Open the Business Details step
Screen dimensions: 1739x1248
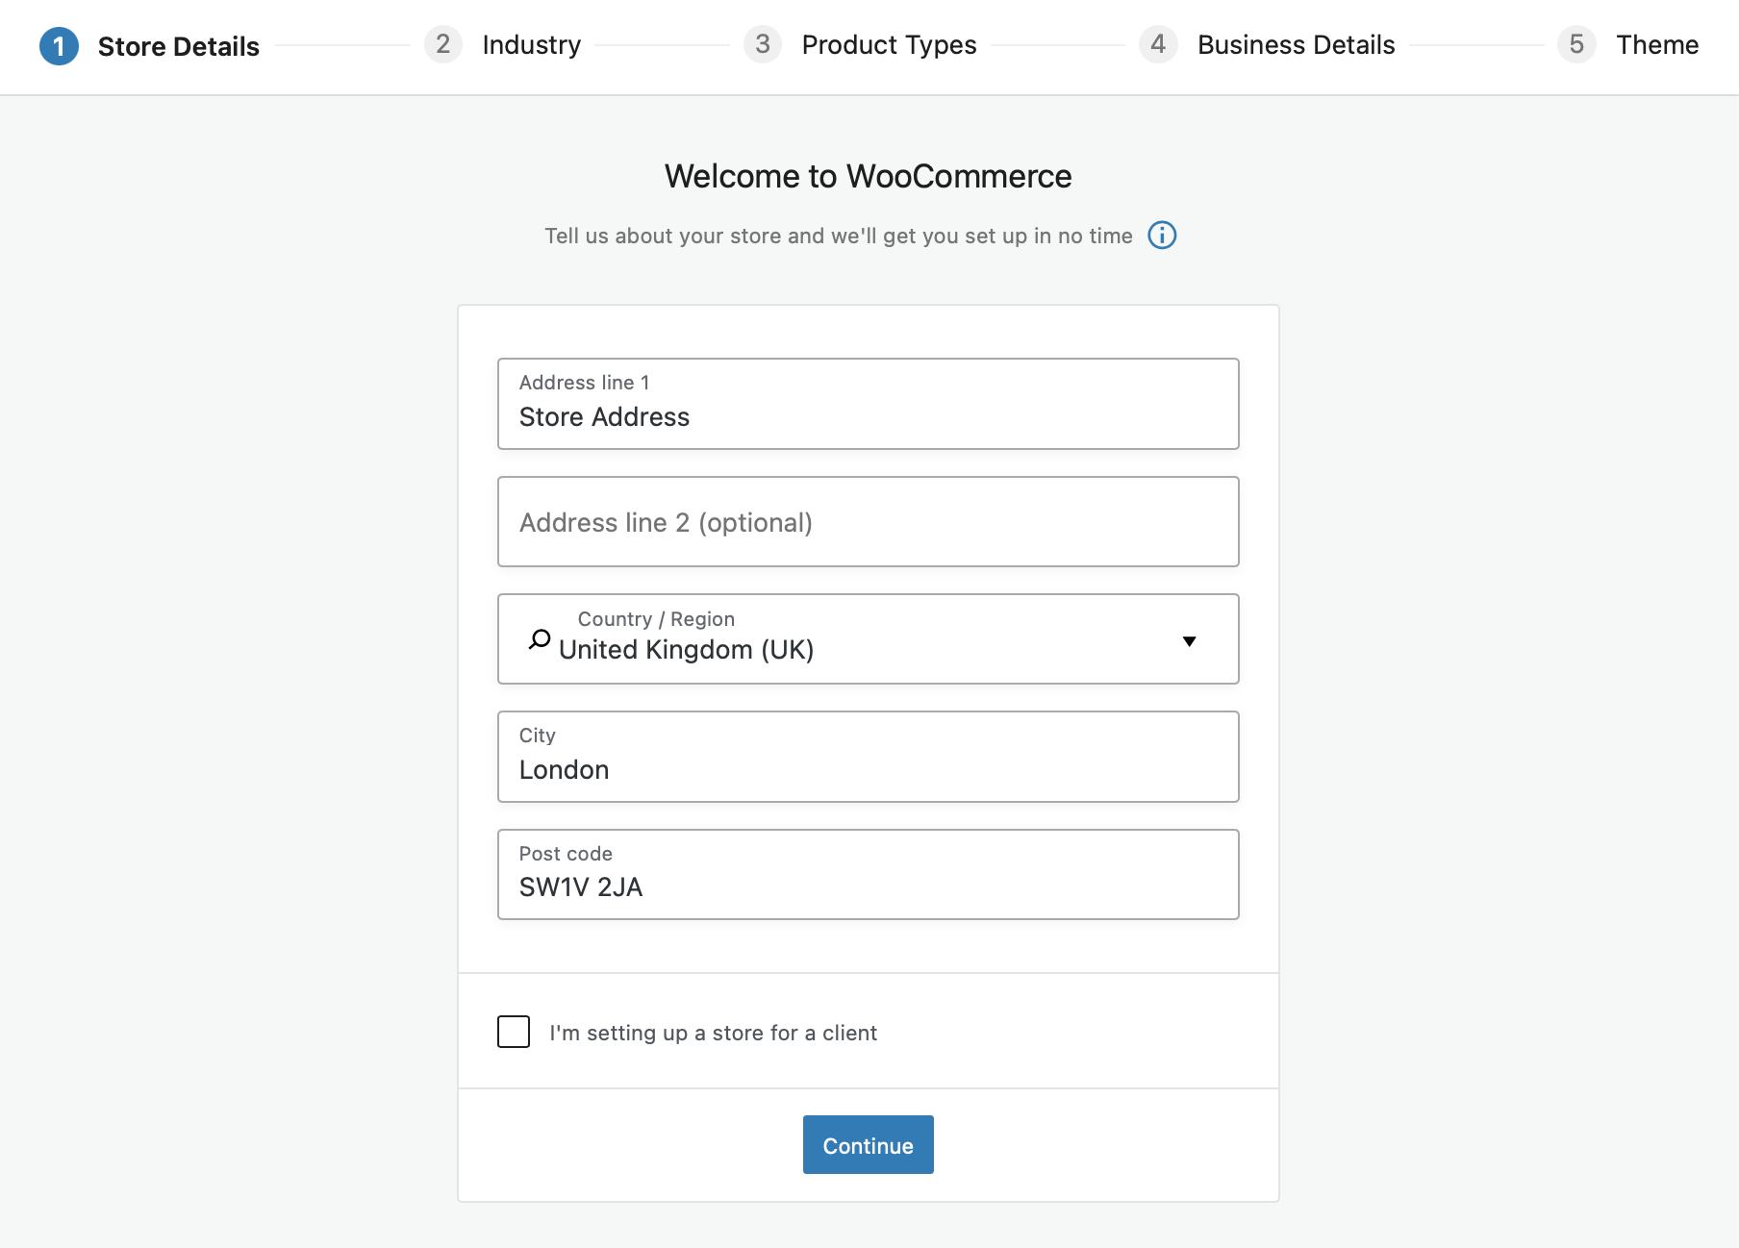point(1296,45)
